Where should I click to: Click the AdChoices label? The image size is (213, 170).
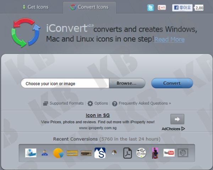(x=171, y=129)
